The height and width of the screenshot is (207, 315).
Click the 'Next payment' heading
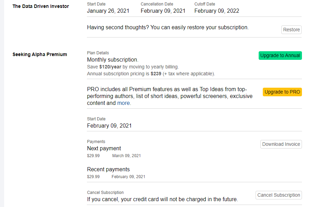tap(104, 149)
